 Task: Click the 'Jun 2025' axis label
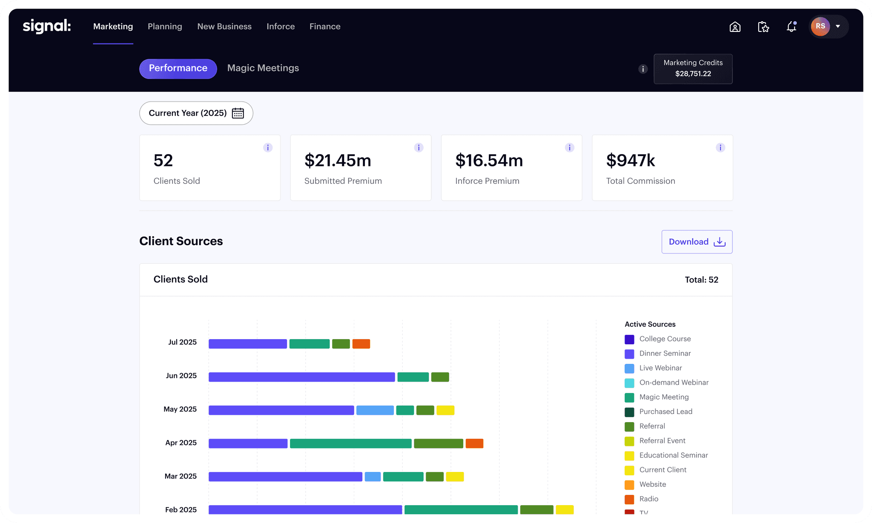tap(181, 376)
